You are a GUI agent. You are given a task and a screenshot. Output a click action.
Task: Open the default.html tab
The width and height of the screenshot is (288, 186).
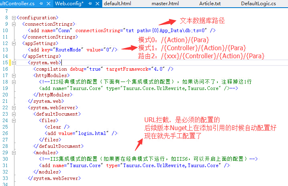[118, 4]
